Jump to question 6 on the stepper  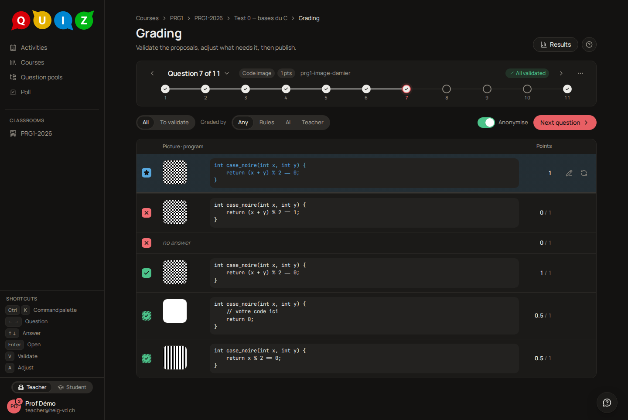pos(366,89)
